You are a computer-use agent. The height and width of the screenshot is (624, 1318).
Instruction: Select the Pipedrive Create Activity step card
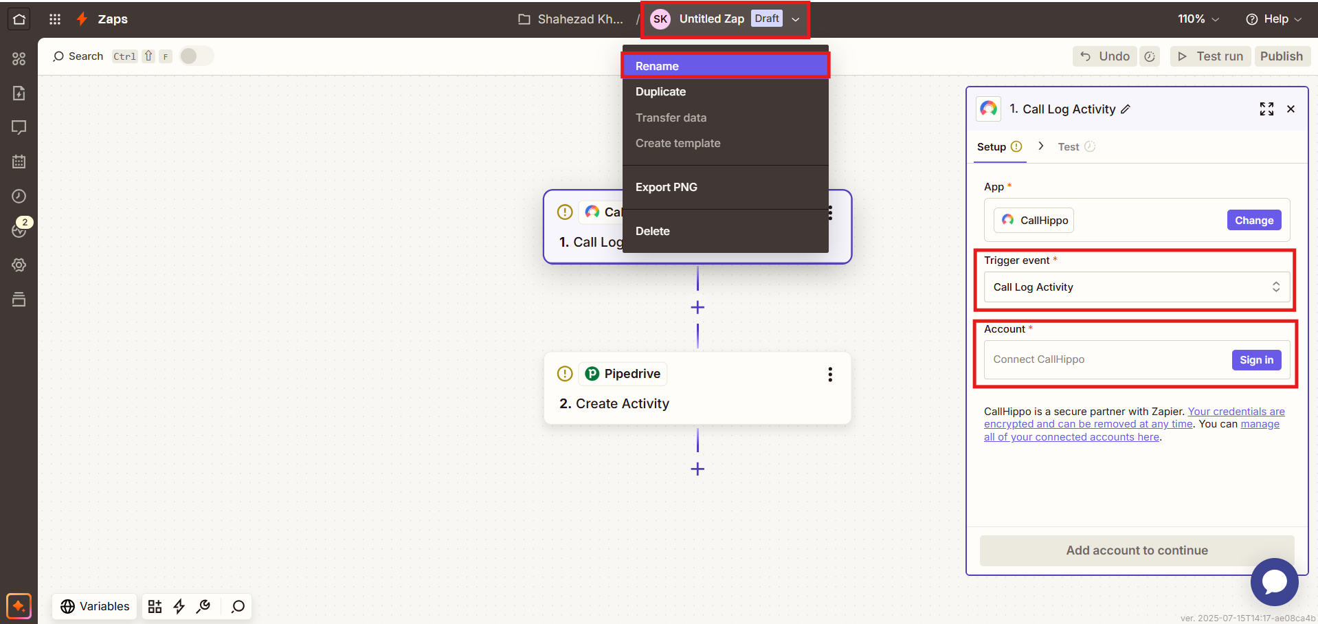pos(697,388)
